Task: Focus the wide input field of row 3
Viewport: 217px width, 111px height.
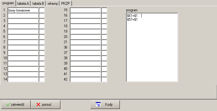Action: (23, 21)
